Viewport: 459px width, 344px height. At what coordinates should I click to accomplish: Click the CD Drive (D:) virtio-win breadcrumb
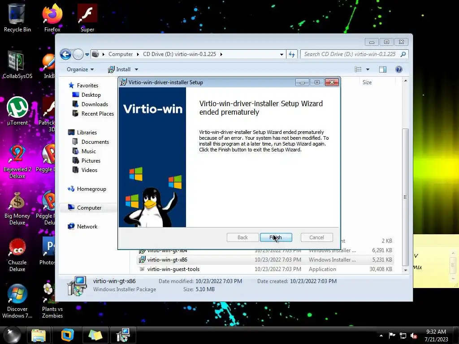pyautogui.click(x=179, y=54)
